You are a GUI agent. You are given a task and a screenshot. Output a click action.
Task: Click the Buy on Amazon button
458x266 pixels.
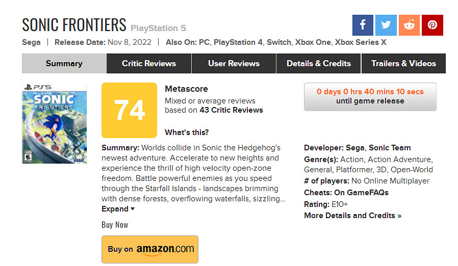click(x=150, y=249)
